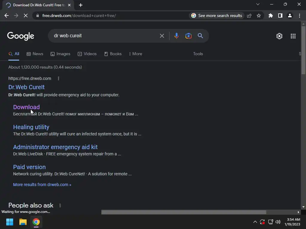The width and height of the screenshot is (306, 229).
Task: Open the Windows Start menu
Action: pyautogui.click(x=10, y=222)
